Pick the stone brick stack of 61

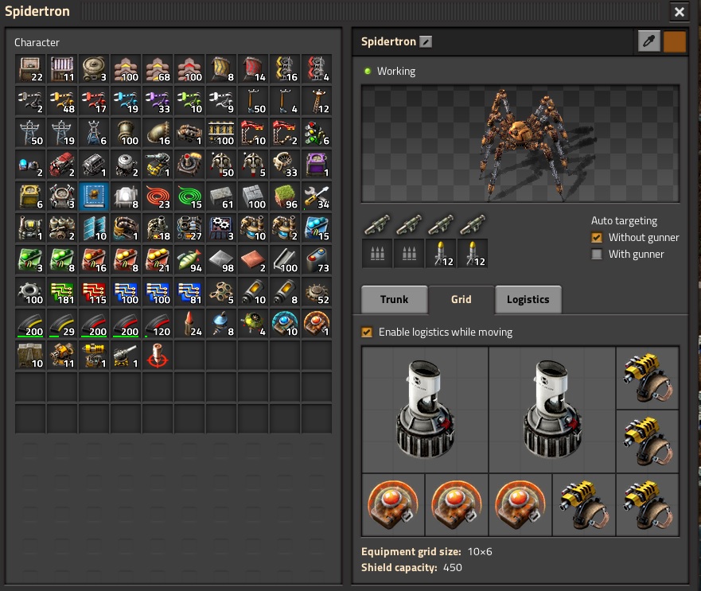pyautogui.click(x=221, y=196)
